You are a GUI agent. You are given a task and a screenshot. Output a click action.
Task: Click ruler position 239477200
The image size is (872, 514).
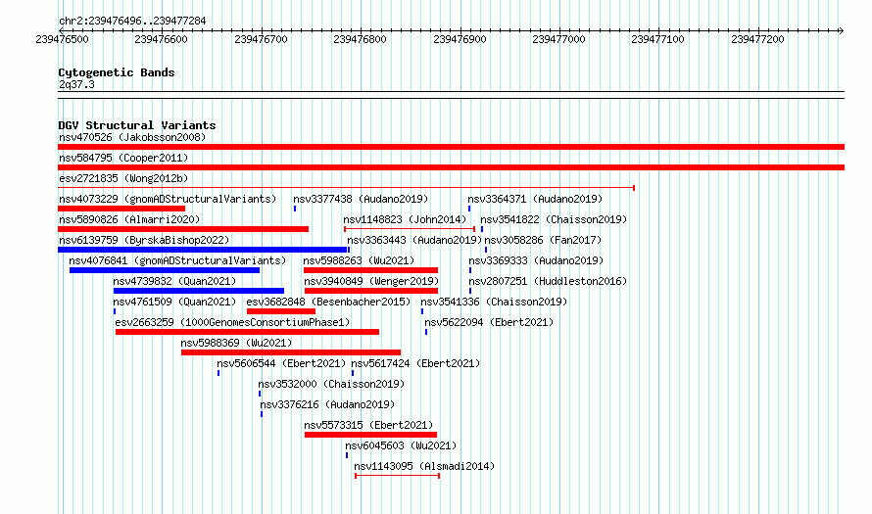pyautogui.click(x=757, y=39)
